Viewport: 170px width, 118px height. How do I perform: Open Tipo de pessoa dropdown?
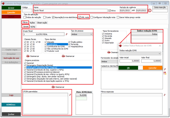click(x=82, y=34)
